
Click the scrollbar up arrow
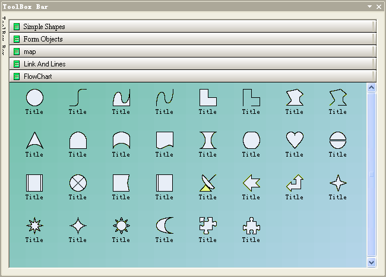[x=372, y=88]
